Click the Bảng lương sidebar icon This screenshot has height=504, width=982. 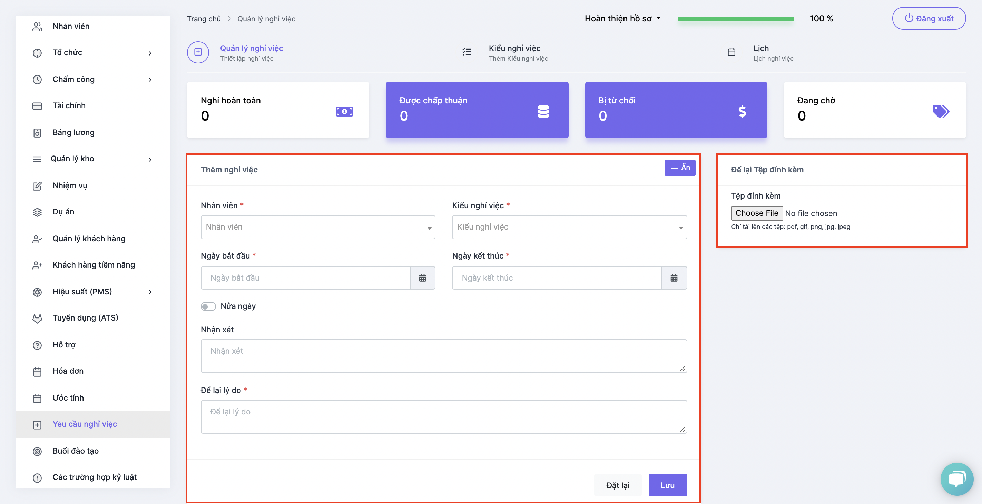[x=37, y=133]
